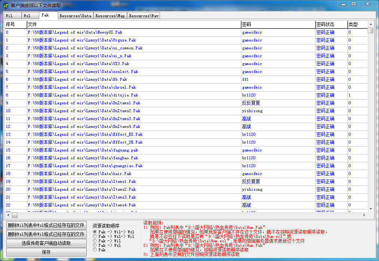Select the faguang.pak file row
This screenshot has width=379, height=261.
click(186, 150)
